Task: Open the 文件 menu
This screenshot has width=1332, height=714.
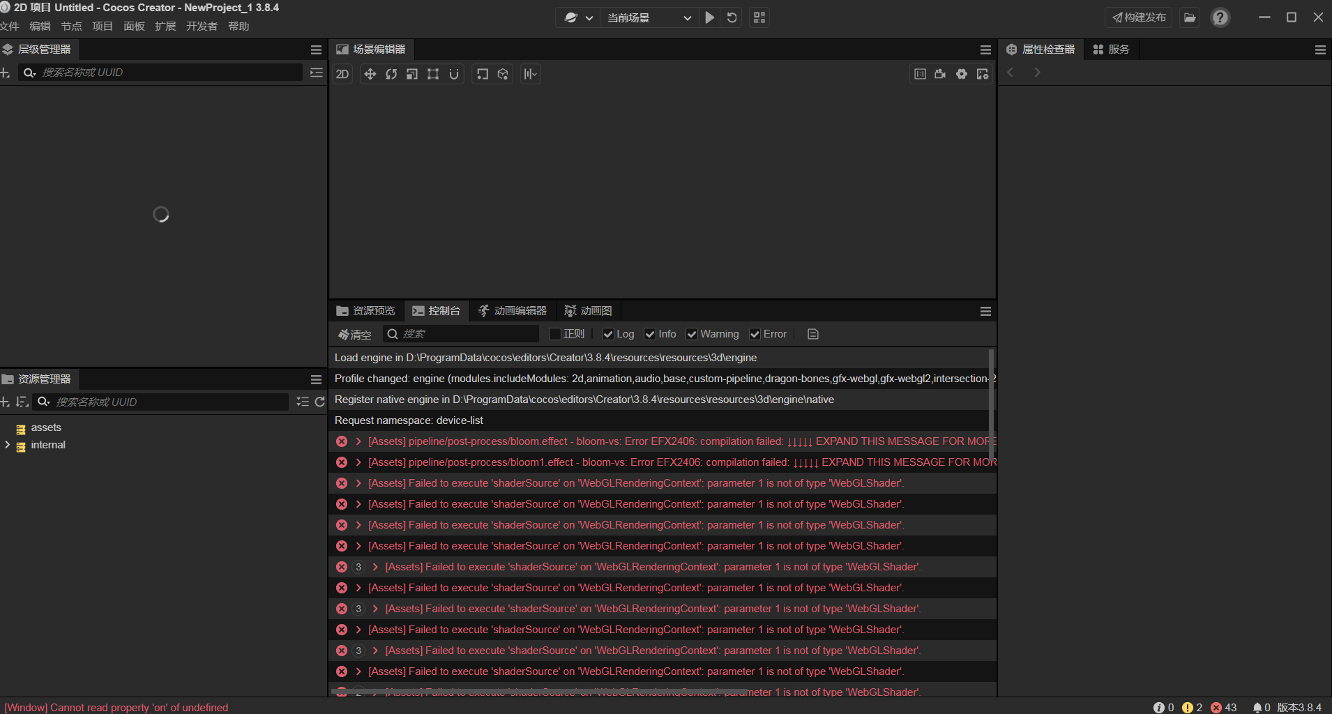Action: [10, 26]
